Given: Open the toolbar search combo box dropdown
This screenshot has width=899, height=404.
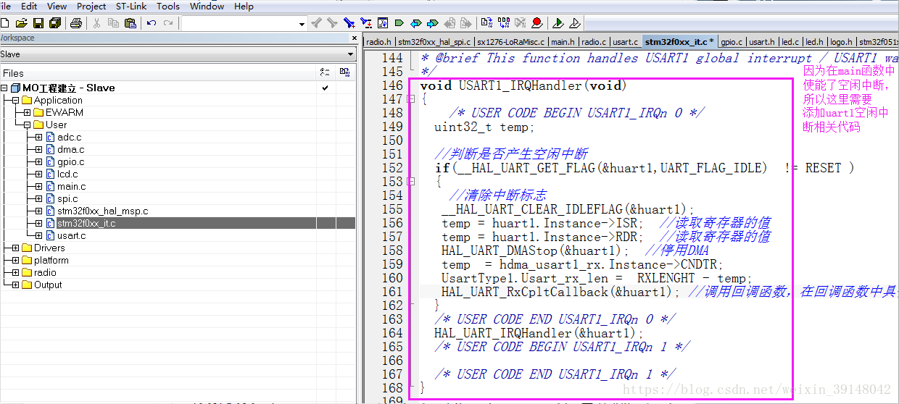Looking at the screenshot, I should [302, 24].
